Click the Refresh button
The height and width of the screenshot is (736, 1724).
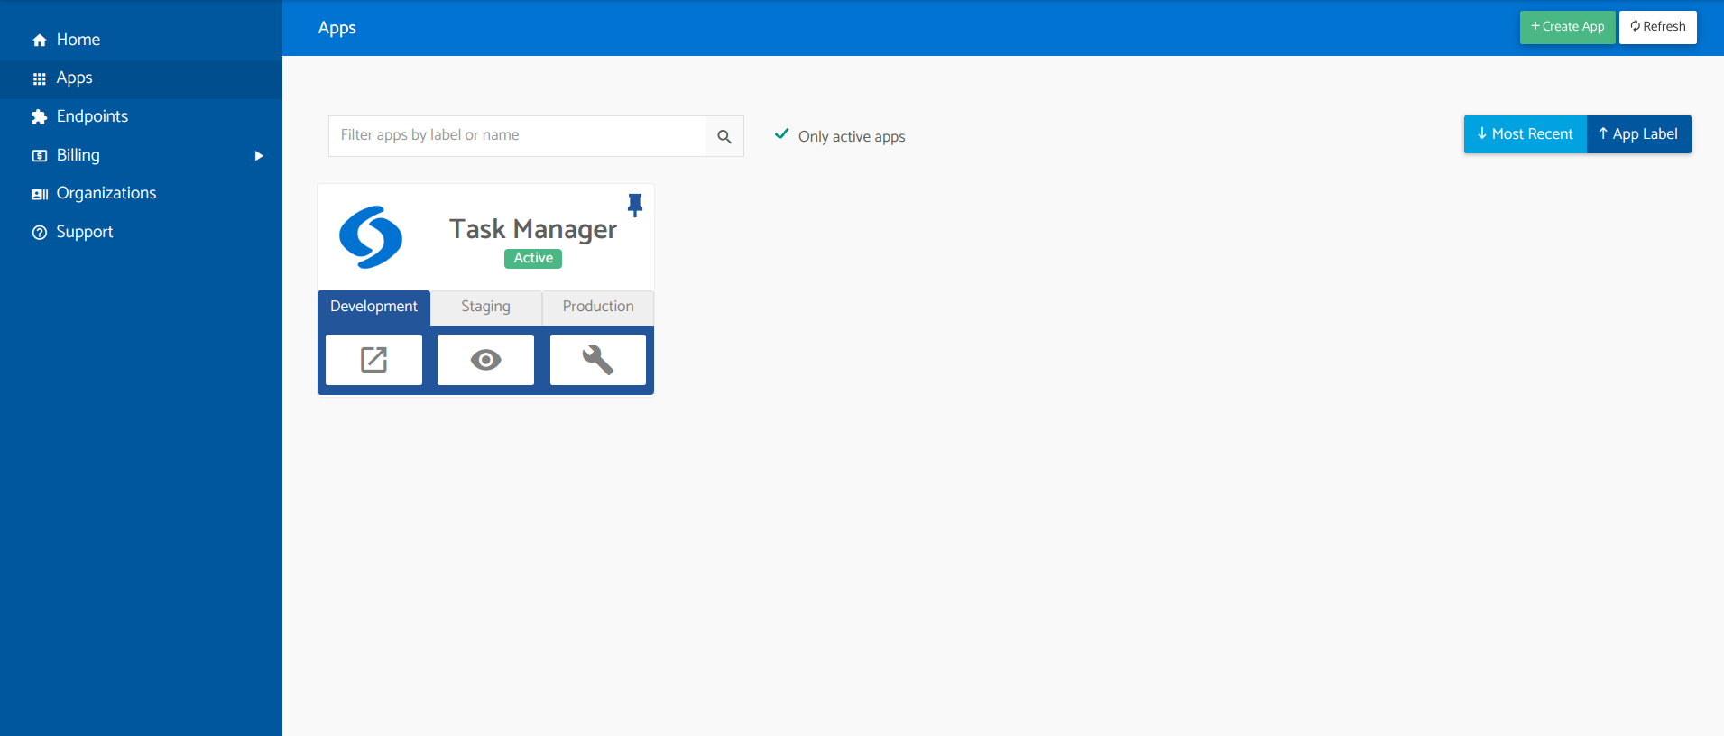[1658, 27]
